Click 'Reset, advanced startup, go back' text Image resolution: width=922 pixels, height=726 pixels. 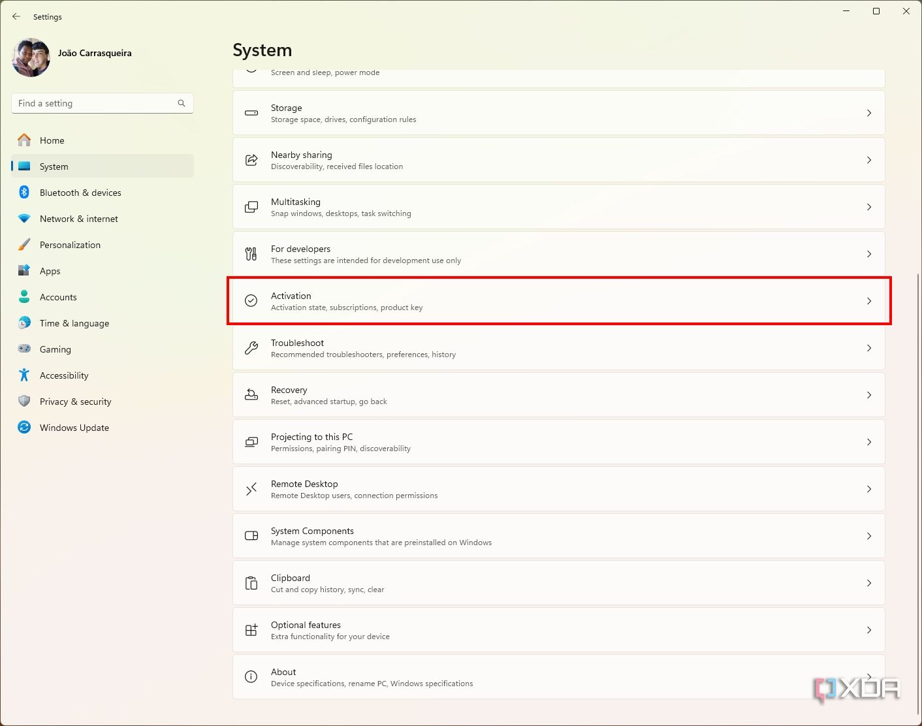tap(329, 402)
